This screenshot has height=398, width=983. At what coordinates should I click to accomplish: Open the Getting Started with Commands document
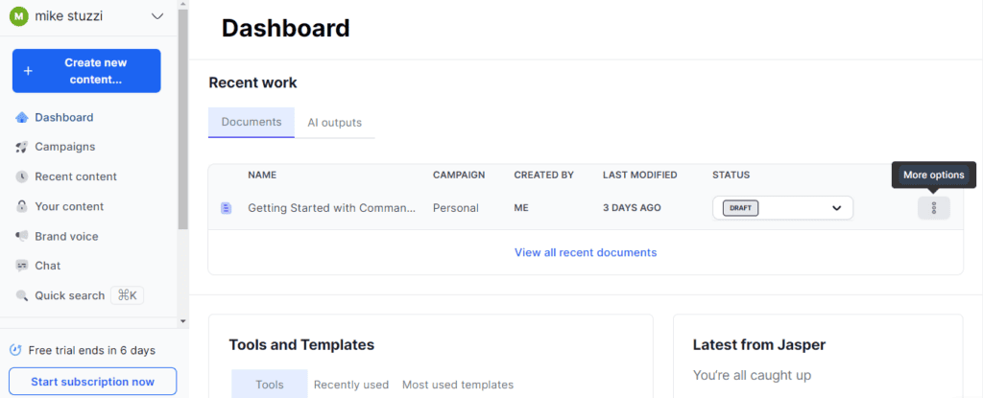(331, 208)
